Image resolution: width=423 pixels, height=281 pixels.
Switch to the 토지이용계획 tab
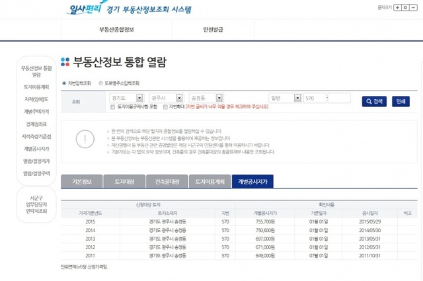(x=210, y=181)
